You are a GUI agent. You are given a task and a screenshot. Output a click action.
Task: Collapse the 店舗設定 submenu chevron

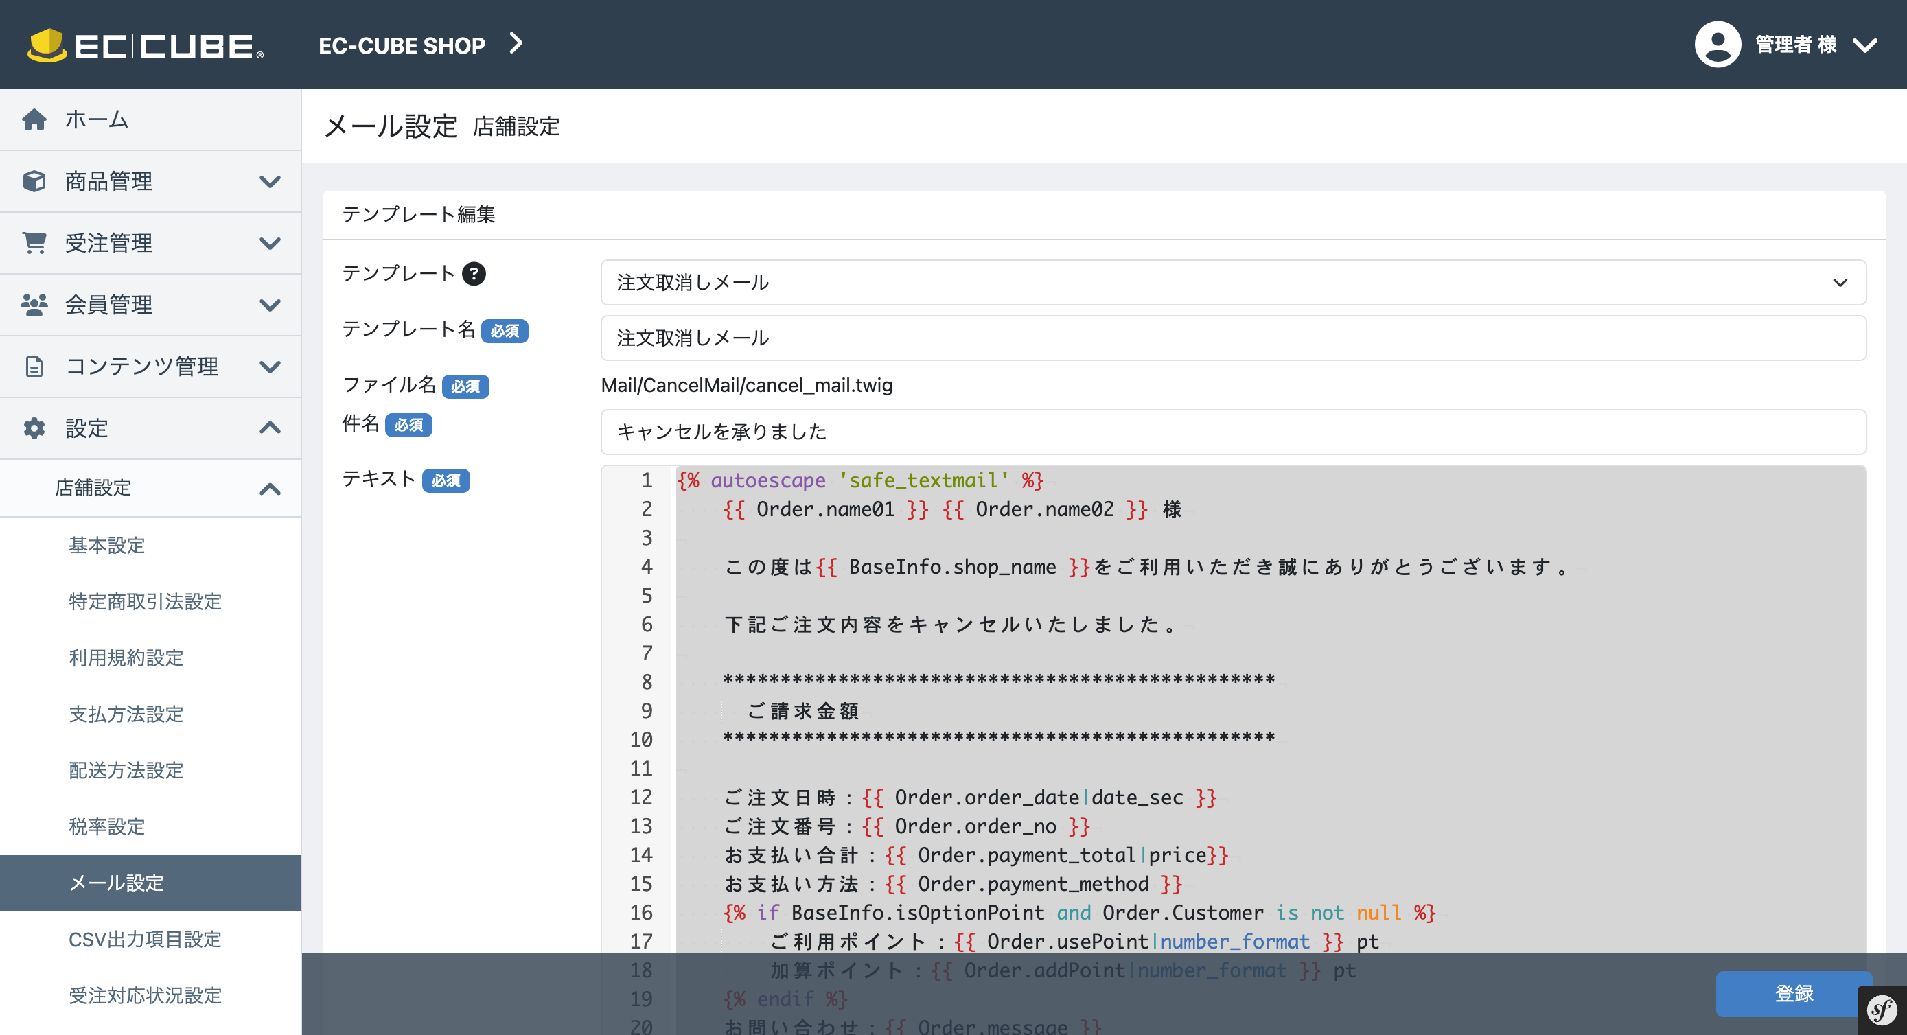point(270,489)
